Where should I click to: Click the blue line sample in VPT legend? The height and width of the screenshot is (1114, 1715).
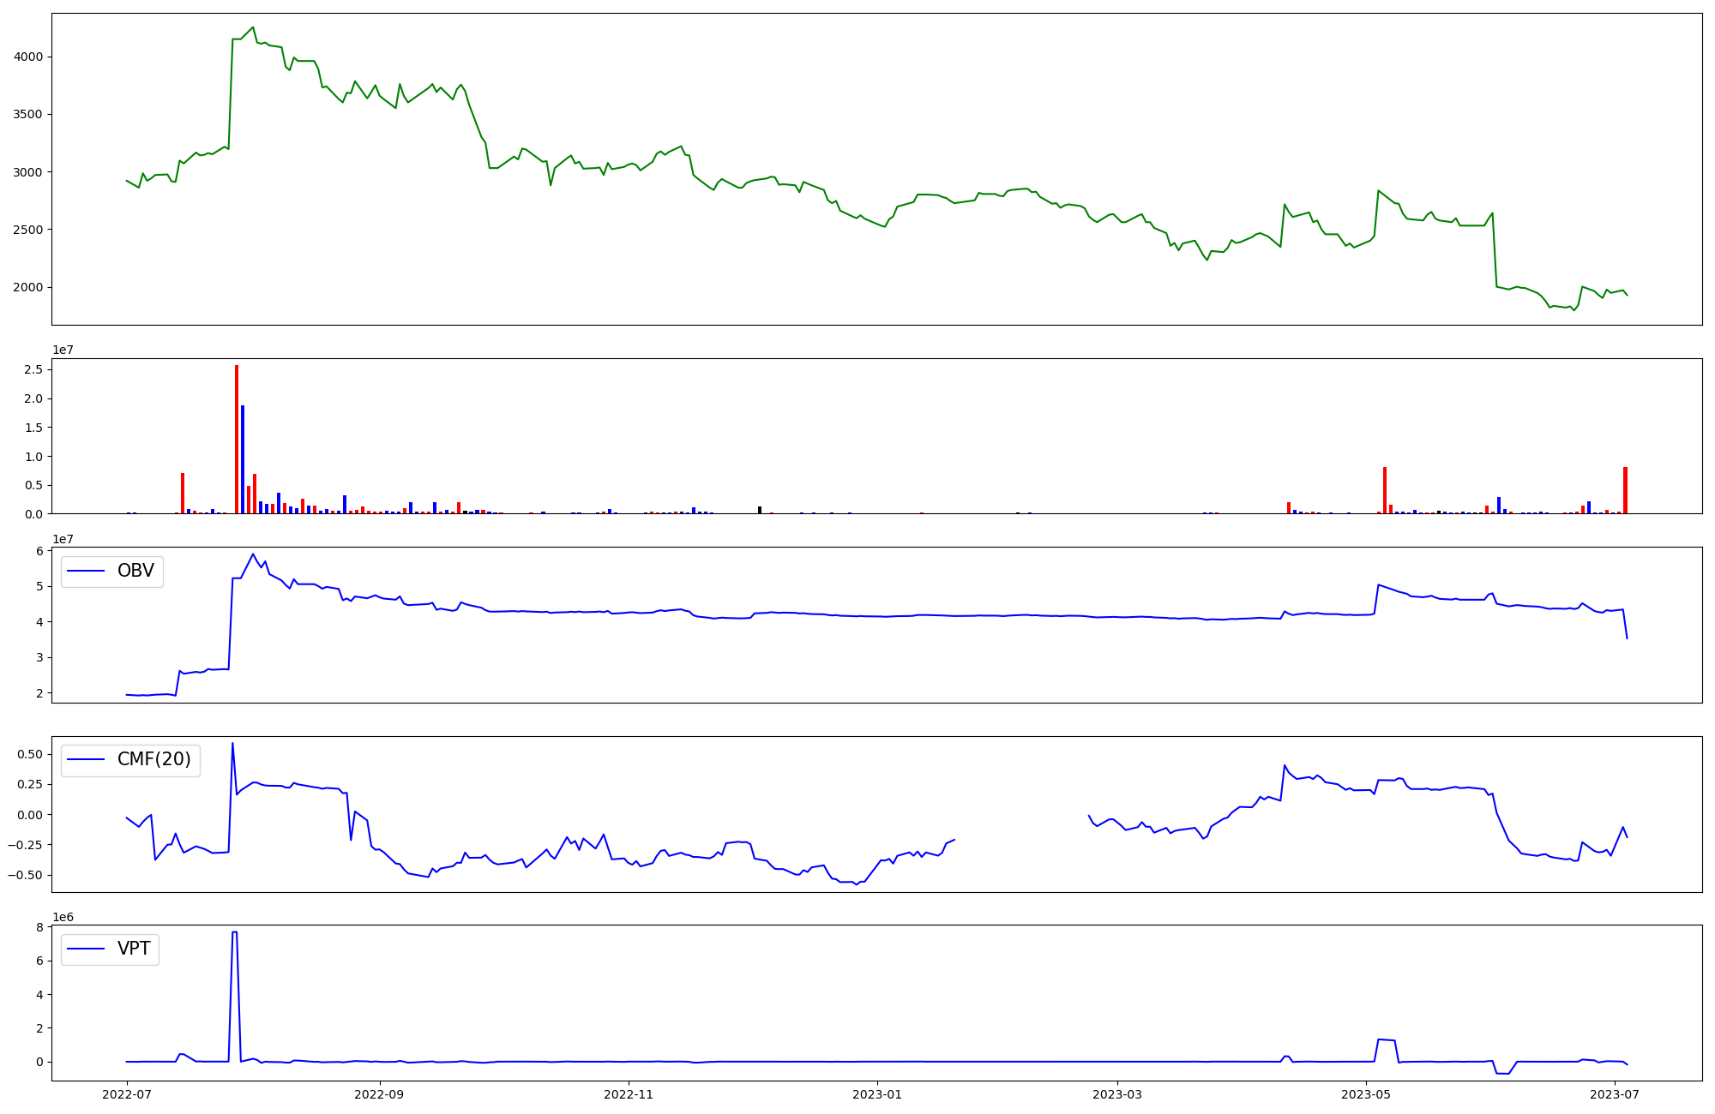click(86, 949)
